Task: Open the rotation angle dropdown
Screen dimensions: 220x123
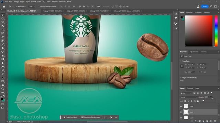Action: [194, 72]
